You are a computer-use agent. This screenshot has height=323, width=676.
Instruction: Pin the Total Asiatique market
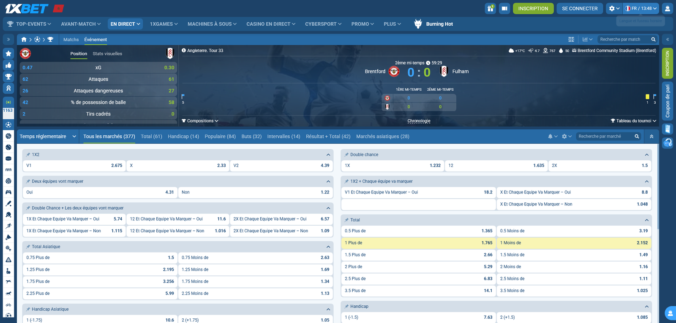click(28, 247)
